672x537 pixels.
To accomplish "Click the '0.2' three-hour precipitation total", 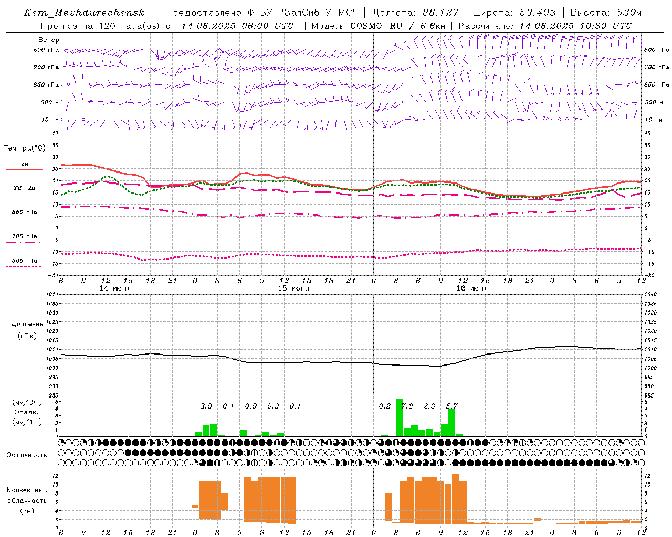I will (x=385, y=406).
